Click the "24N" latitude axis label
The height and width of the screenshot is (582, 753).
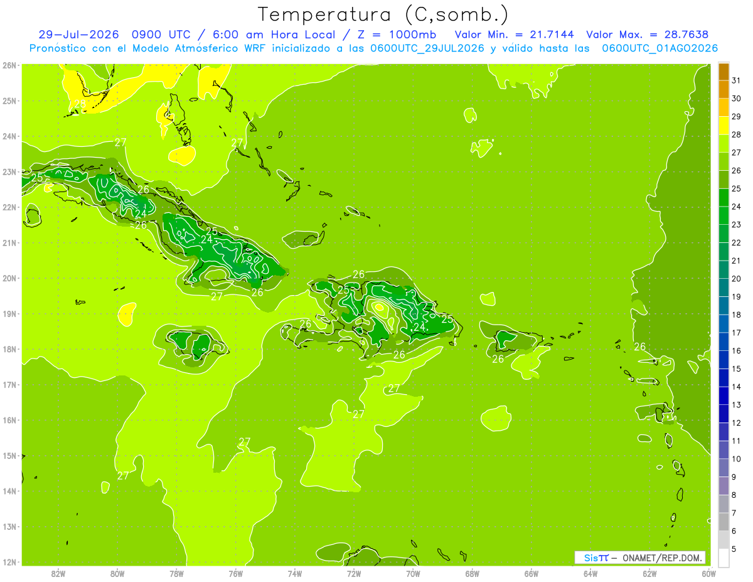[x=9, y=136]
